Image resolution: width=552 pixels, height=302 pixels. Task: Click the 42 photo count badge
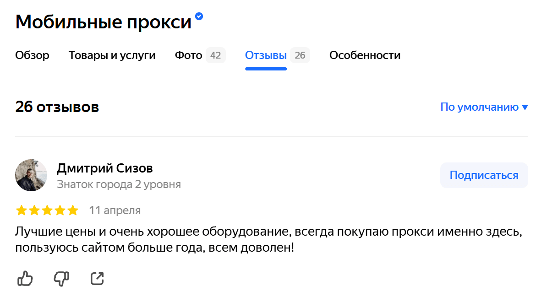coord(215,55)
